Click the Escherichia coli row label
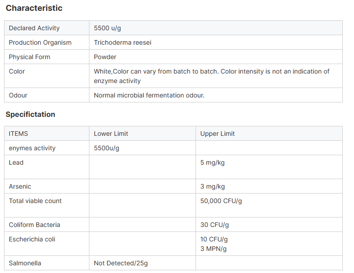This screenshot has width=354, height=273. pos(32,239)
